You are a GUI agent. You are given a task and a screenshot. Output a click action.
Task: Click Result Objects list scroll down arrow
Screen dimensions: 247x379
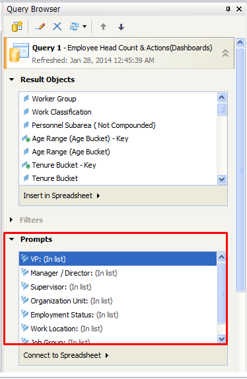click(222, 180)
